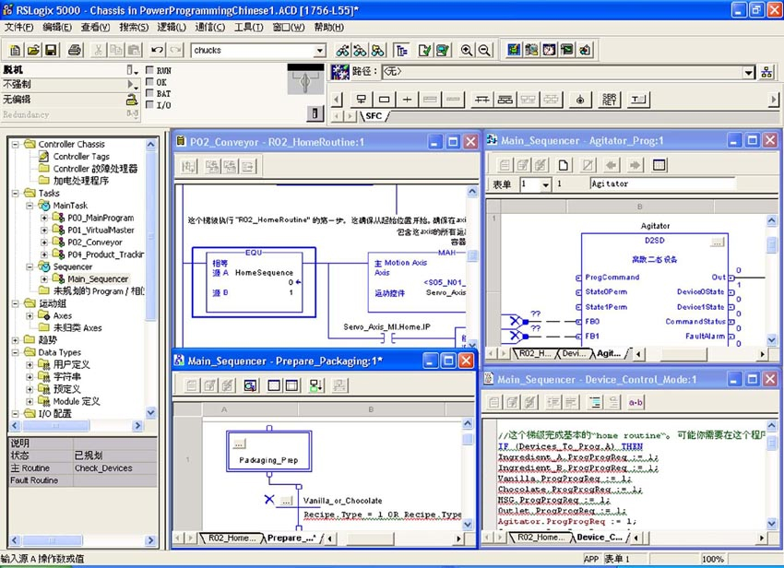The image size is (784, 568).
Task: Click the ProgCommand input pin label
Action: click(612, 277)
